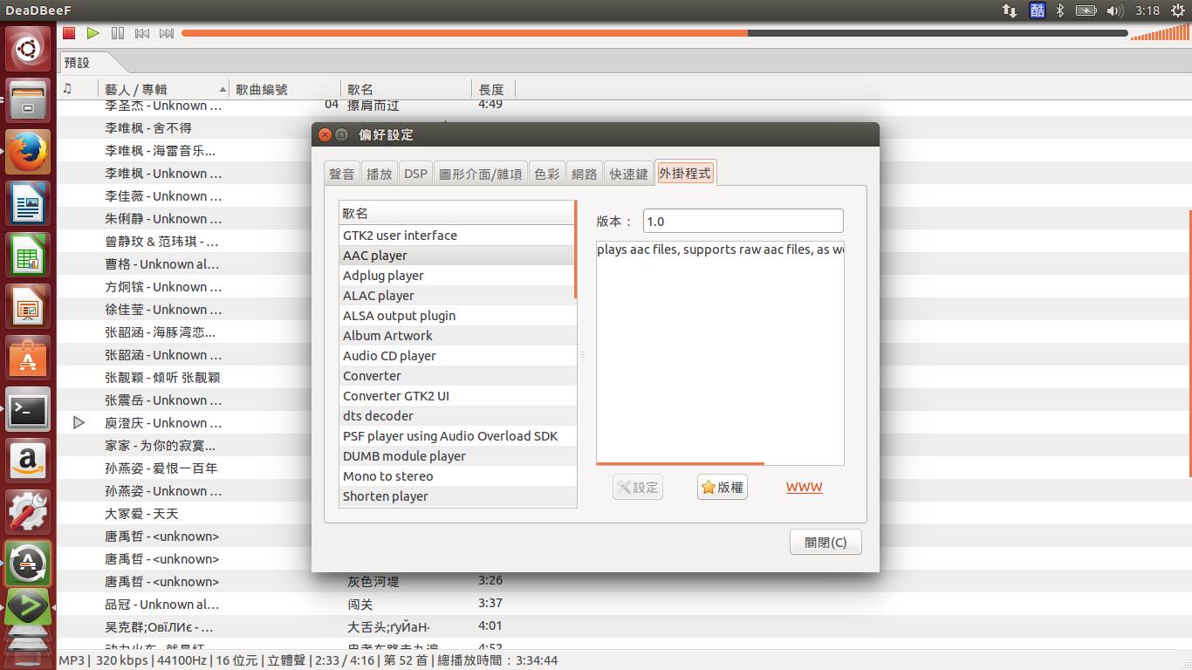
Task: Click the network indicator in top panel
Action: [1009, 10]
